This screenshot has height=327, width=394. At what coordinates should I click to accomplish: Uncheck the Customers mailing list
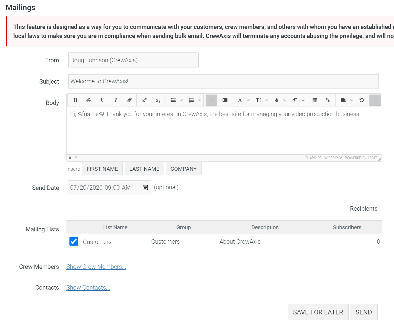(74, 241)
